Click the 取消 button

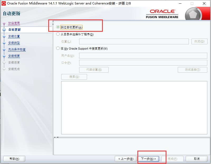pyautogui.click(x=196, y=159)
